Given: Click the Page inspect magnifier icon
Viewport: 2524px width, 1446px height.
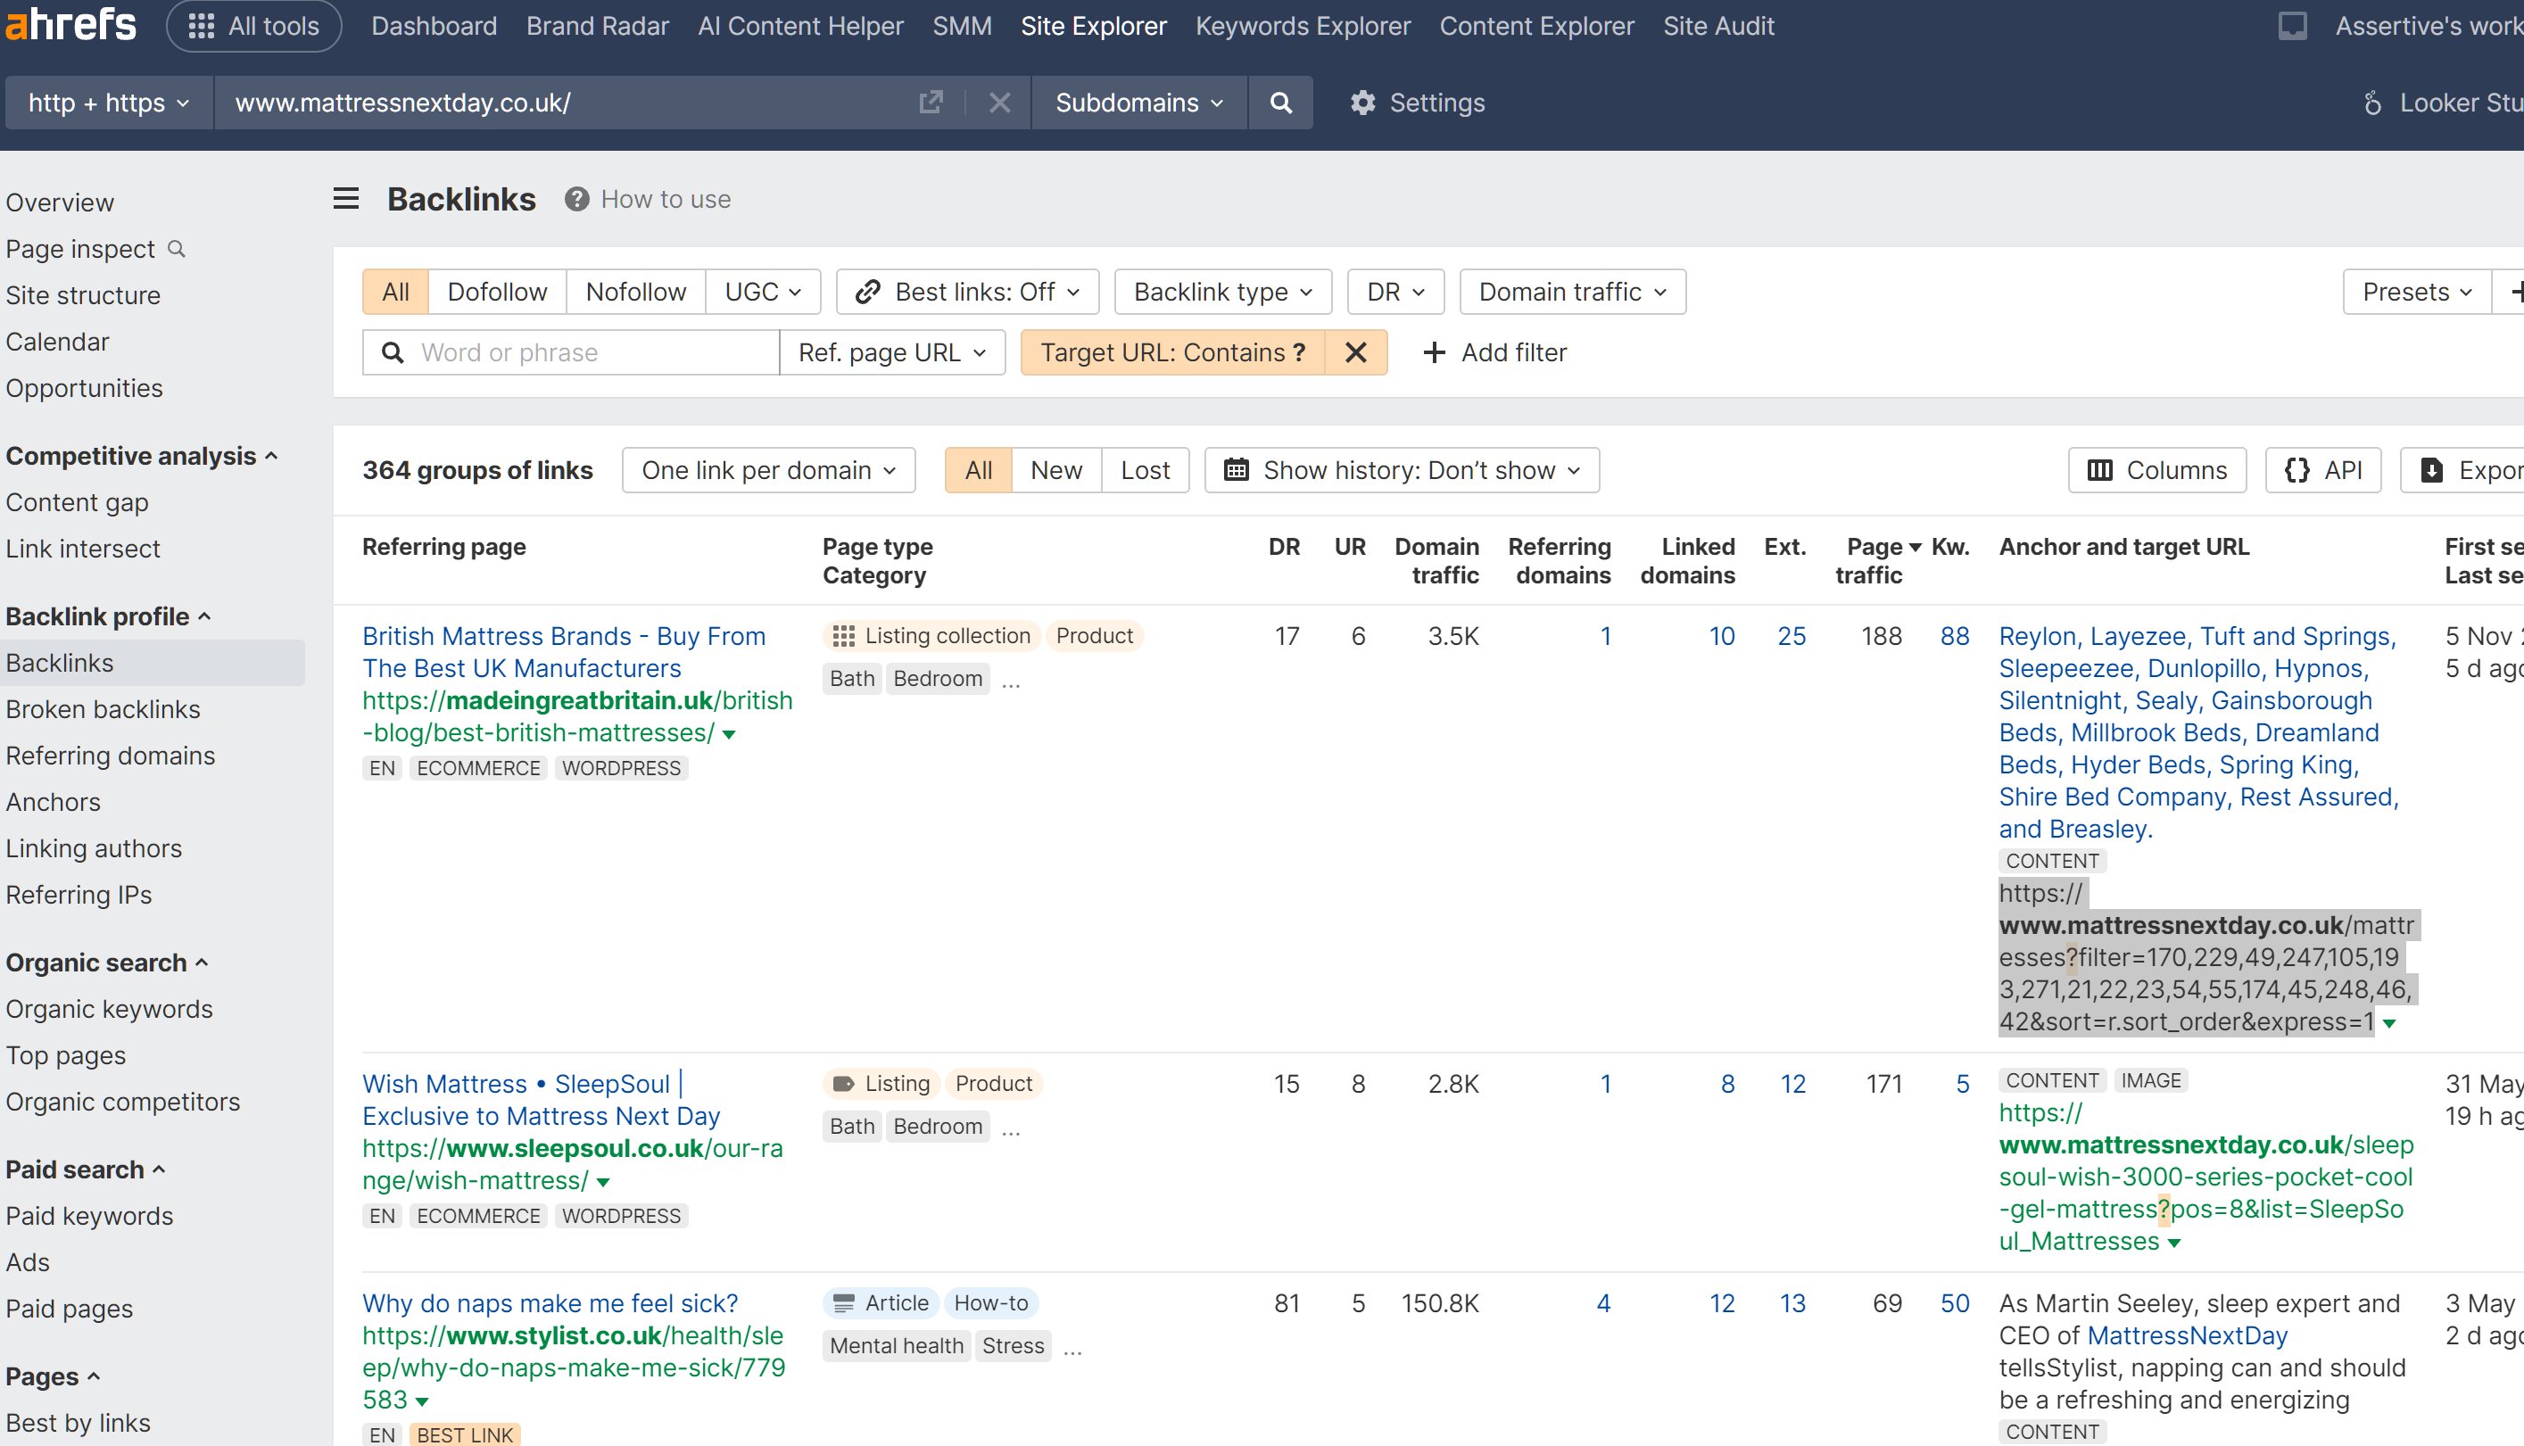Looking at the screenshot, I should click(177, 248).
